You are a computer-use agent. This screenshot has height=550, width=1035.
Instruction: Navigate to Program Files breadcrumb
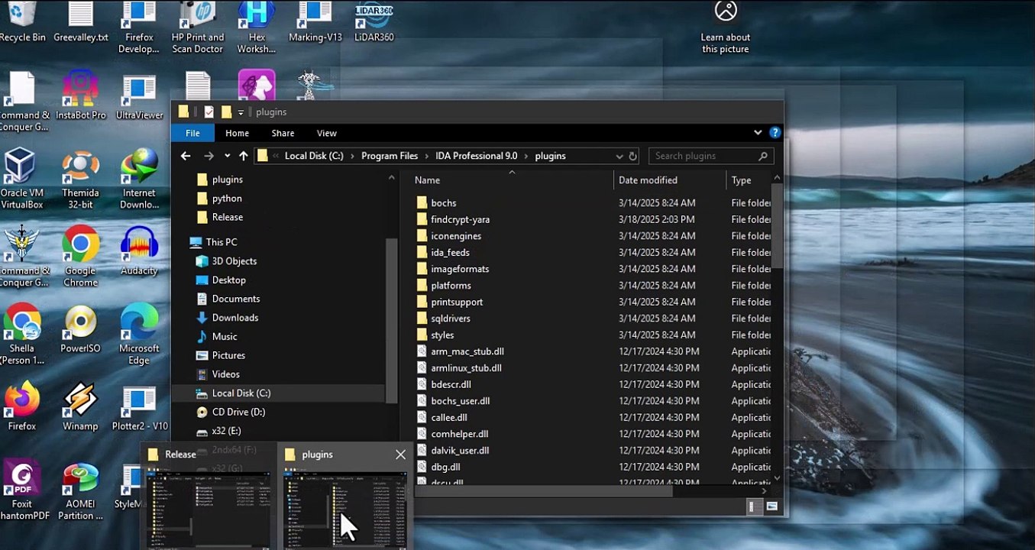coord(390,156)
